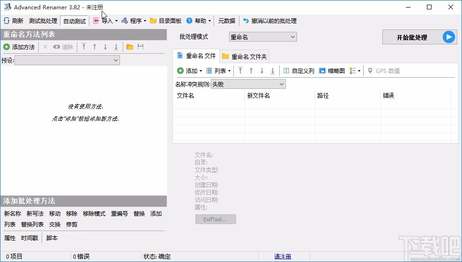The height and width of the screenshot is (262, 462).
Task: Add the 交换 method
Action: coord(55,225)
